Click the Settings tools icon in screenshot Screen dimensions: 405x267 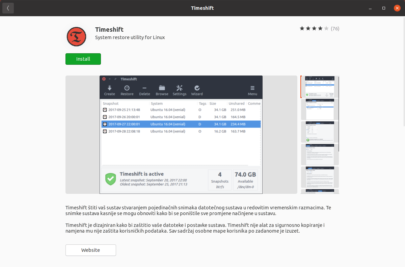(x=180, y=88)
